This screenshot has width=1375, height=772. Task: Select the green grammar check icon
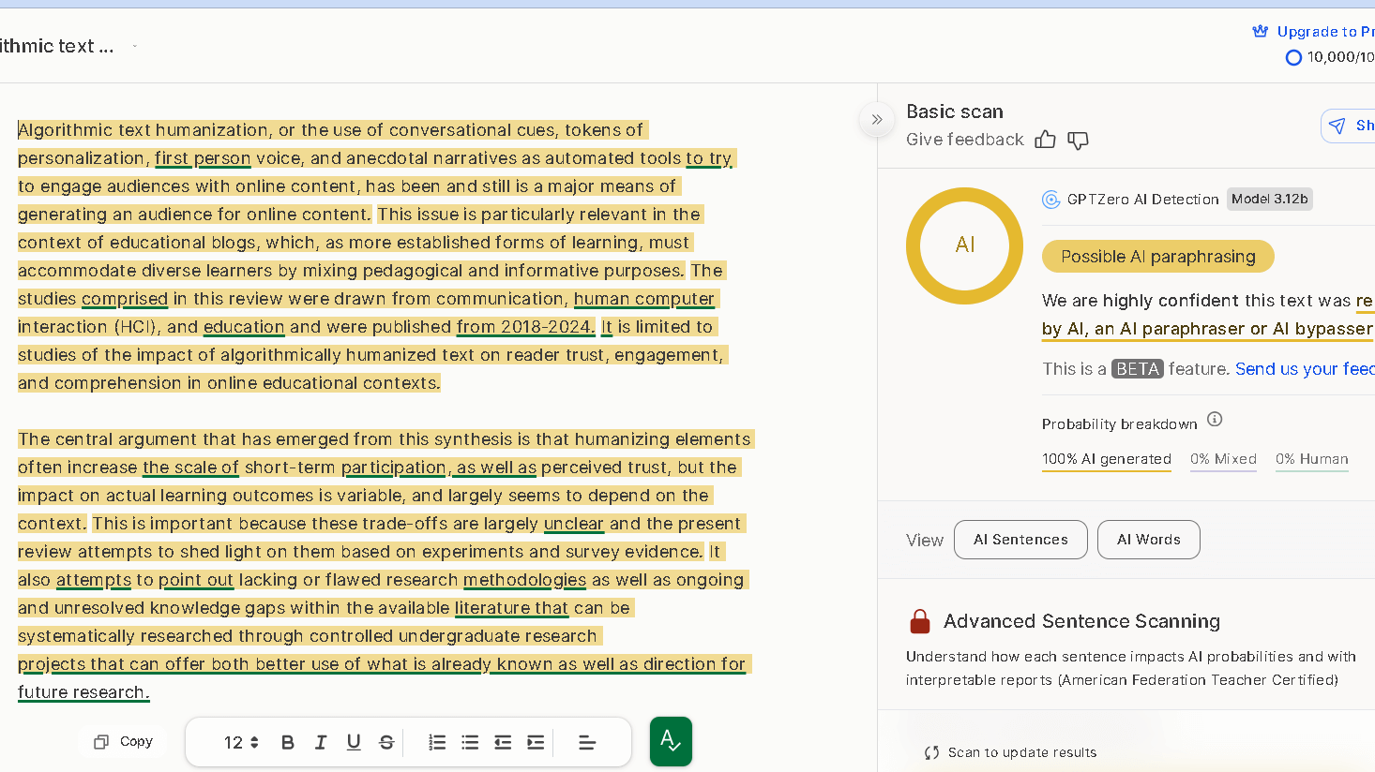[x=670, y=741]
